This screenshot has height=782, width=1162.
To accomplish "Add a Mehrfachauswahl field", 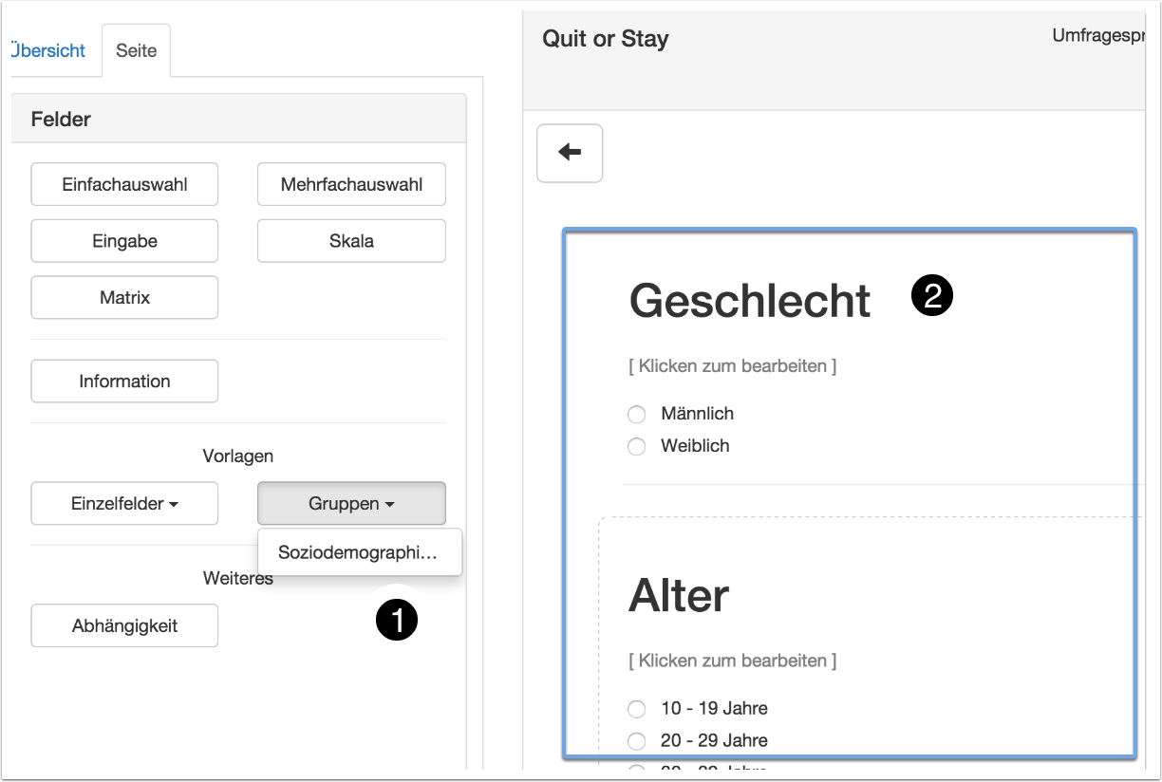I will click(x=351, y=185).
